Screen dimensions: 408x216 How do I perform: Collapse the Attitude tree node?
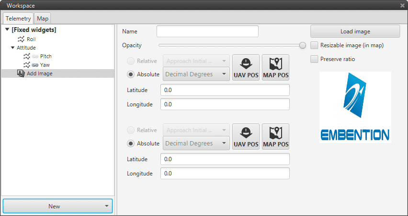pos(13,48)
